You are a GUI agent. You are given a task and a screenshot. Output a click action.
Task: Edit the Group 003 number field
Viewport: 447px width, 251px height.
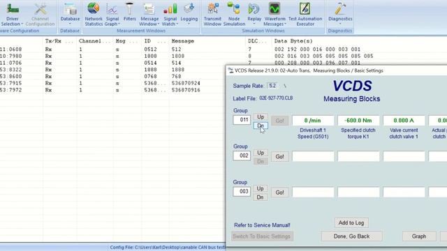tap(242, 192)
